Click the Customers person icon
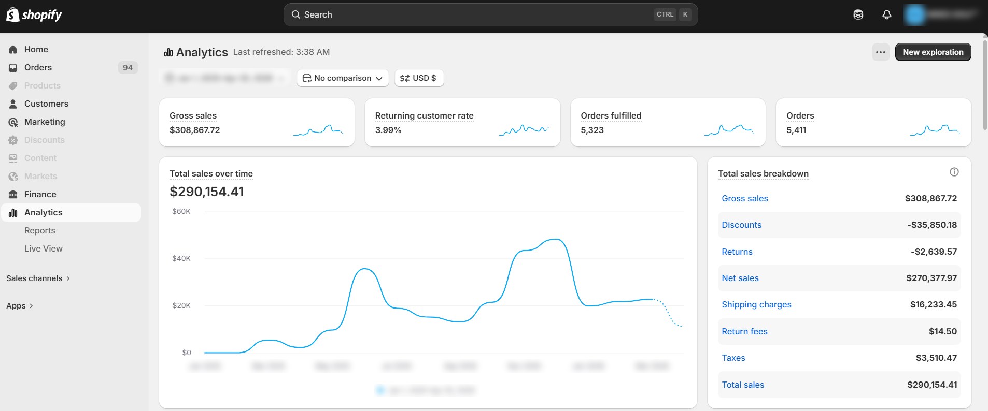 (13, 104)
